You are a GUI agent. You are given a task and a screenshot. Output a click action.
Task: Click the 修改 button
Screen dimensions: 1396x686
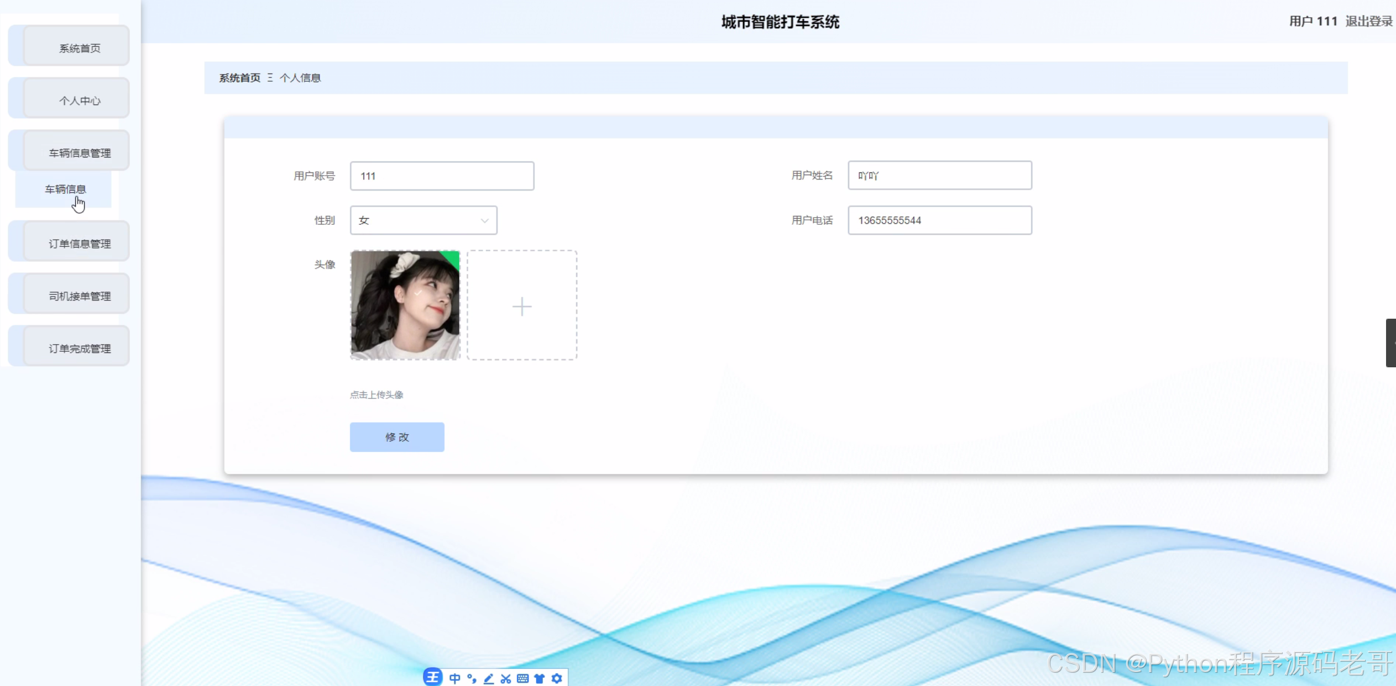[x=397, y=437]
